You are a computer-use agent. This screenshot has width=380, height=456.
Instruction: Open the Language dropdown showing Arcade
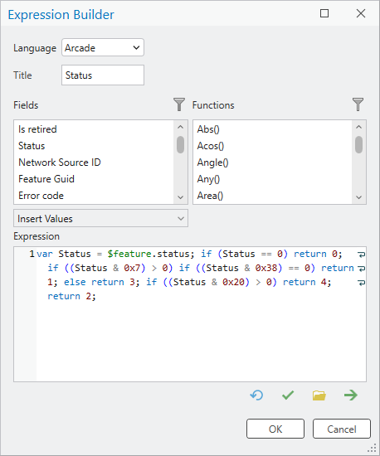click(x=103, y=47)
